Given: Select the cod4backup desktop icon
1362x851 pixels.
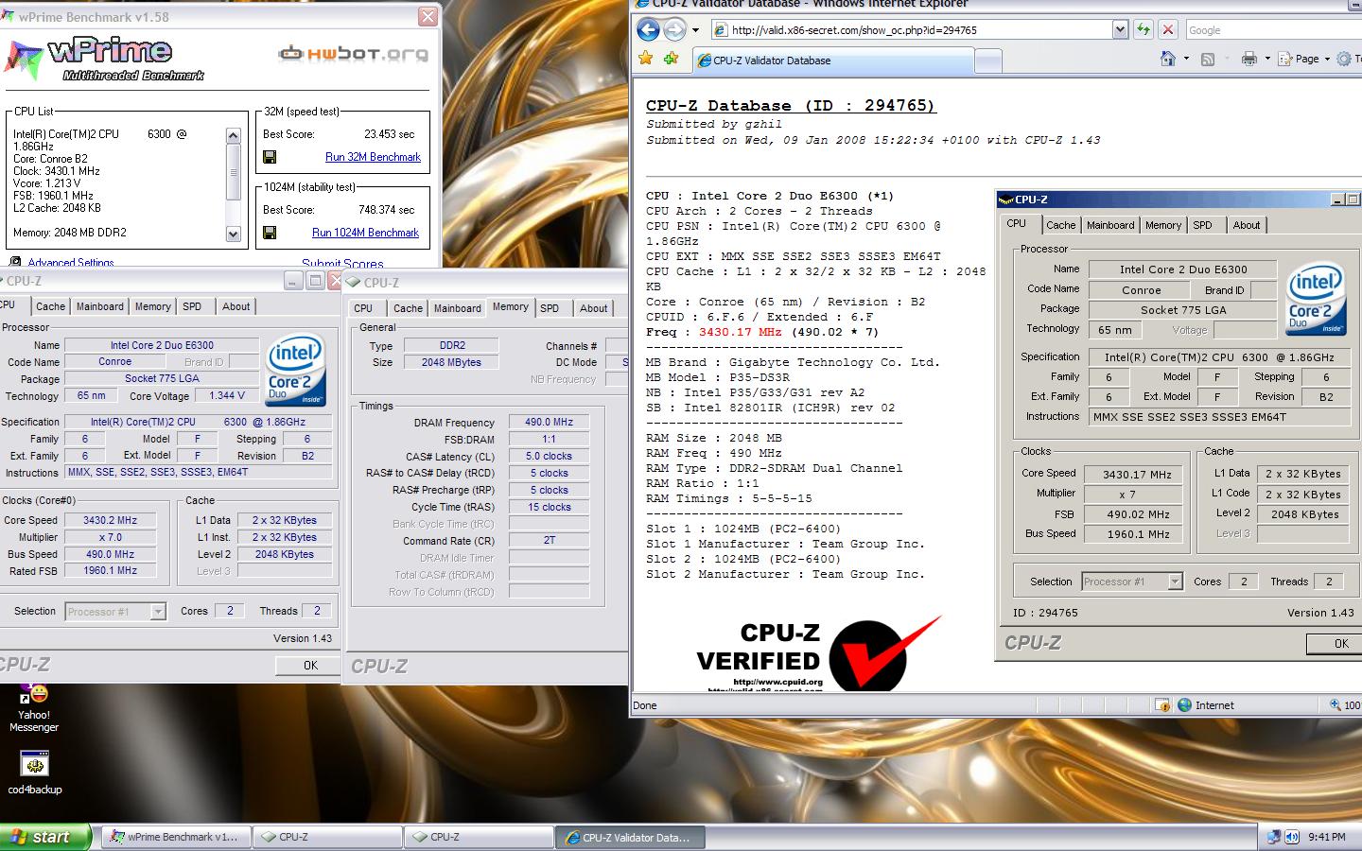Looking at the screenshot, I should tap(34, 772).
